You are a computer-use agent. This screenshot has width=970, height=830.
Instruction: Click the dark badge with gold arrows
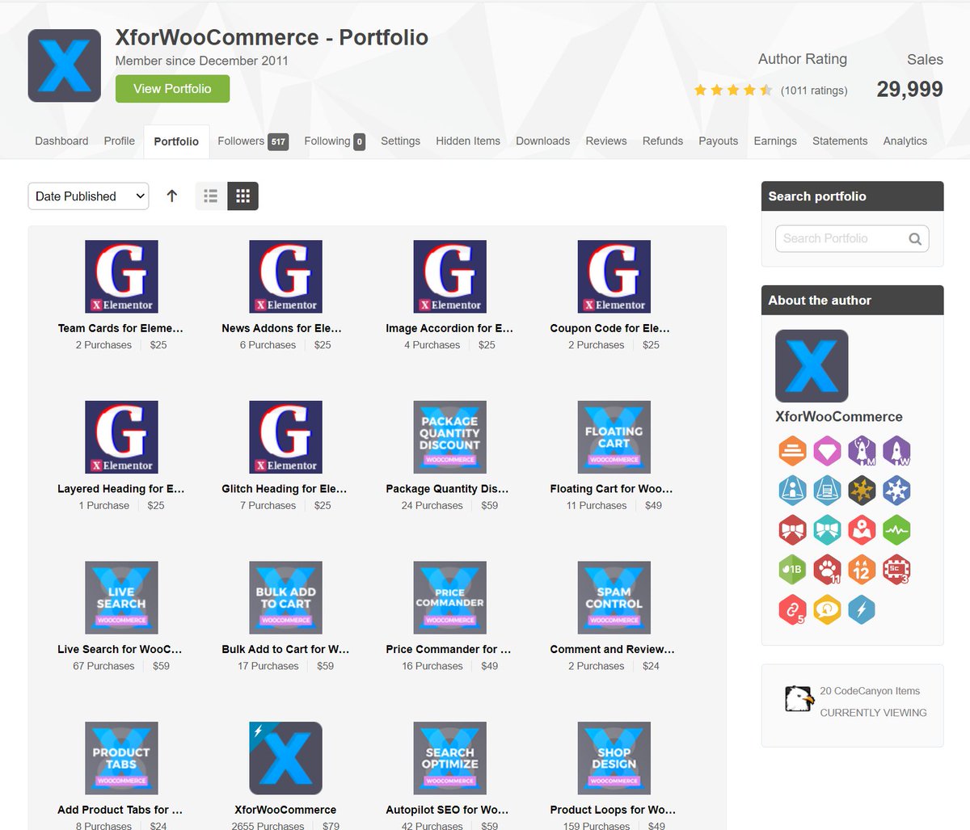862,490
